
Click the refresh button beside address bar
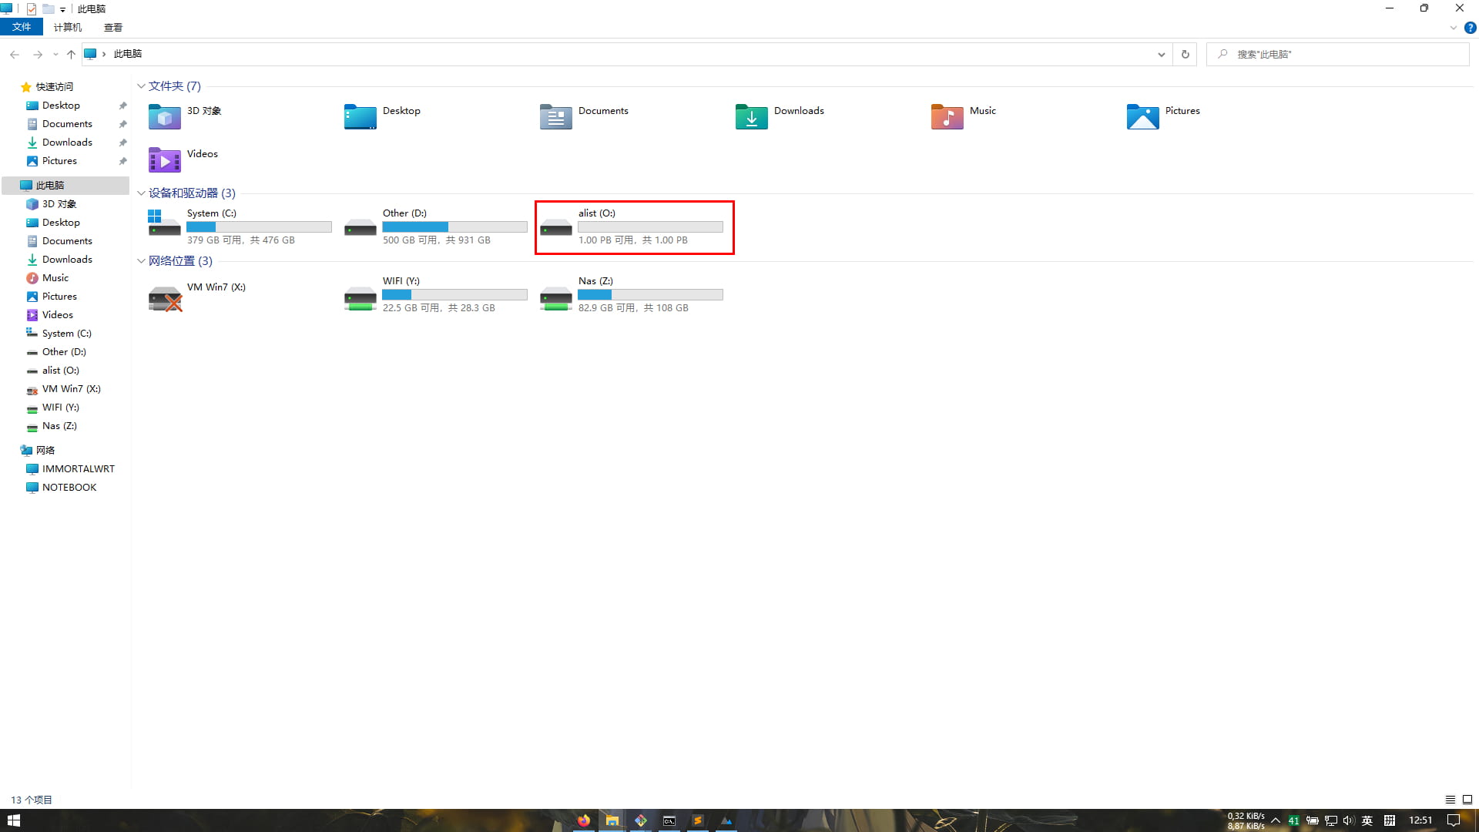(x=1185, y=54)
